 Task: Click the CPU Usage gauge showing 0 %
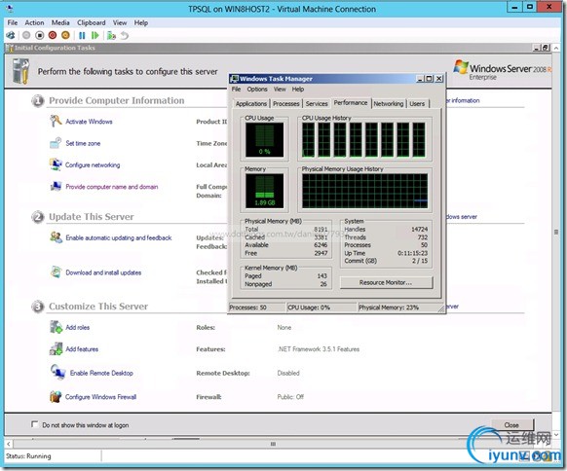click(x=264, y=139)
